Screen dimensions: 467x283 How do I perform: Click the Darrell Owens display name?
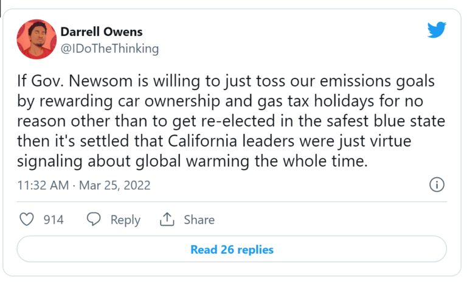100,32
